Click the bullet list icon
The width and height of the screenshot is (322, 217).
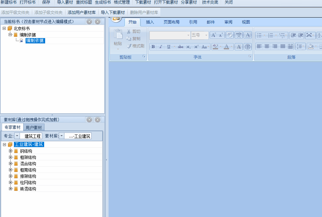coord(259,35)
